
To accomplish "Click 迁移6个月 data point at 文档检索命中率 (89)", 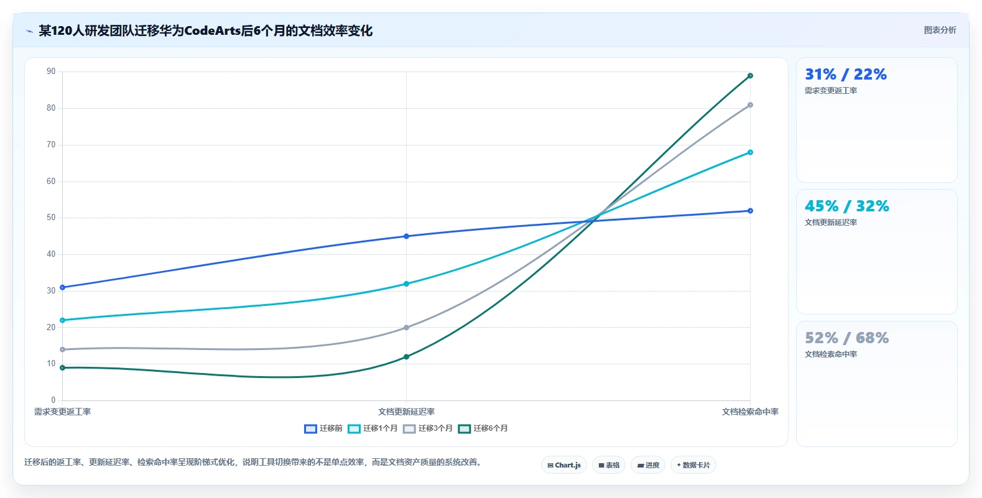I will pyautogui.click(x=750, y=76).
